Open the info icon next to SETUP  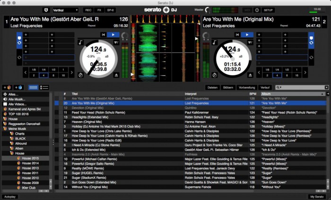click(x=257, y=10)
